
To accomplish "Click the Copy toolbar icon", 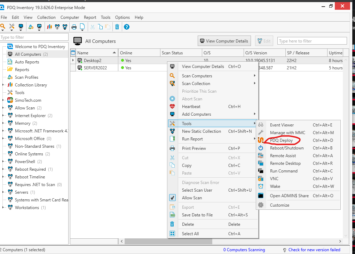I will (100, 27).
